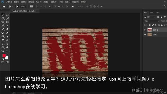This screenshot has width=167, height=94.
Task: Activate the Crop tool
Action: pyautogui.click(x=3, y=22)
